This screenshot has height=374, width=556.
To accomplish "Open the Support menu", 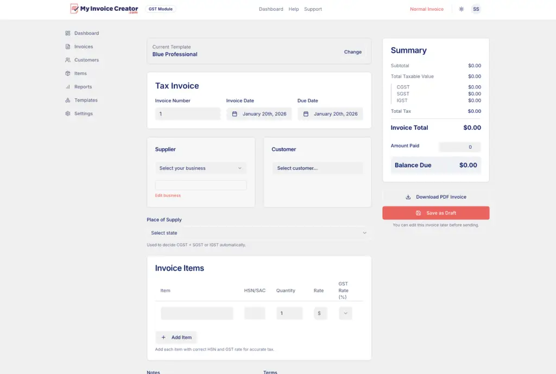I will tap(313, 9).
